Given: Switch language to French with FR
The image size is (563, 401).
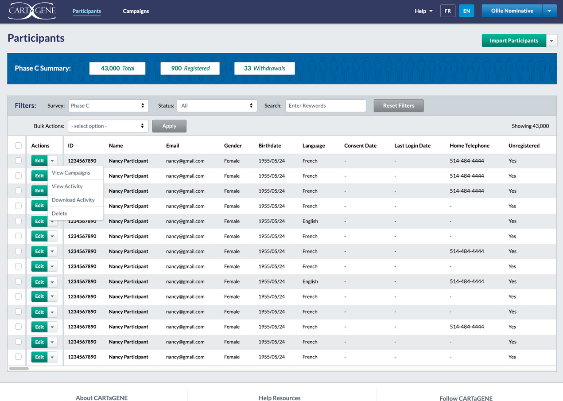Looking at the screenshot, I should pyautogui.click(x=447, y=11).
